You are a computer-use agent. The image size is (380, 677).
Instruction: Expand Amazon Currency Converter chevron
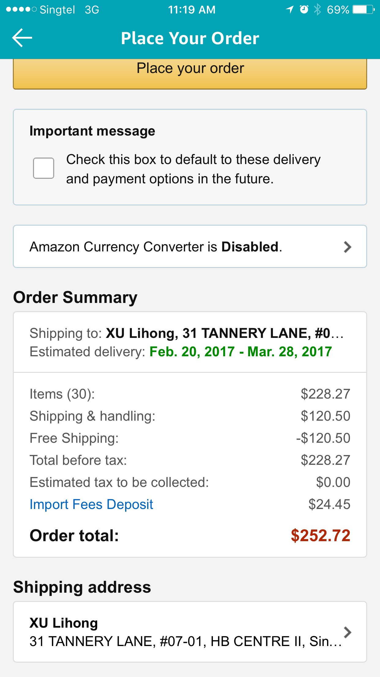click(x=347, y=247)
